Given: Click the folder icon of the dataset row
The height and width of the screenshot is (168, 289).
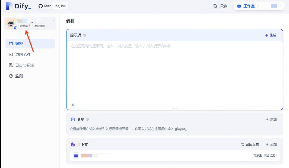Looking at the screenshot, I should 76,156.
